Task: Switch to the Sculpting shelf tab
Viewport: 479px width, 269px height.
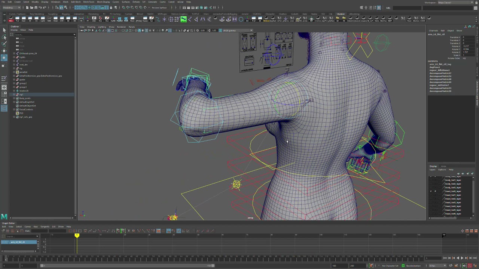Action: (x=53, y=14)
